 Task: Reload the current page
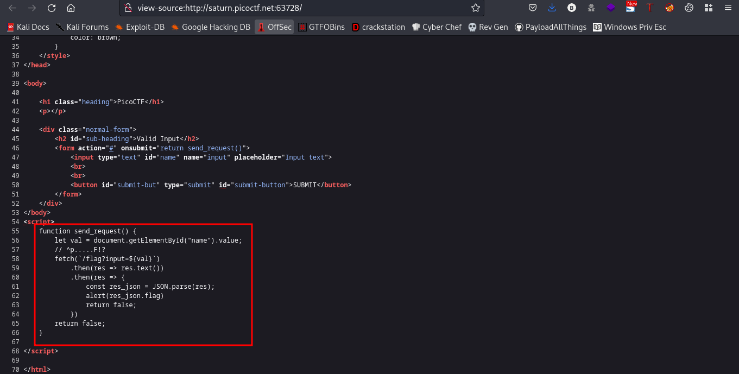52,8
